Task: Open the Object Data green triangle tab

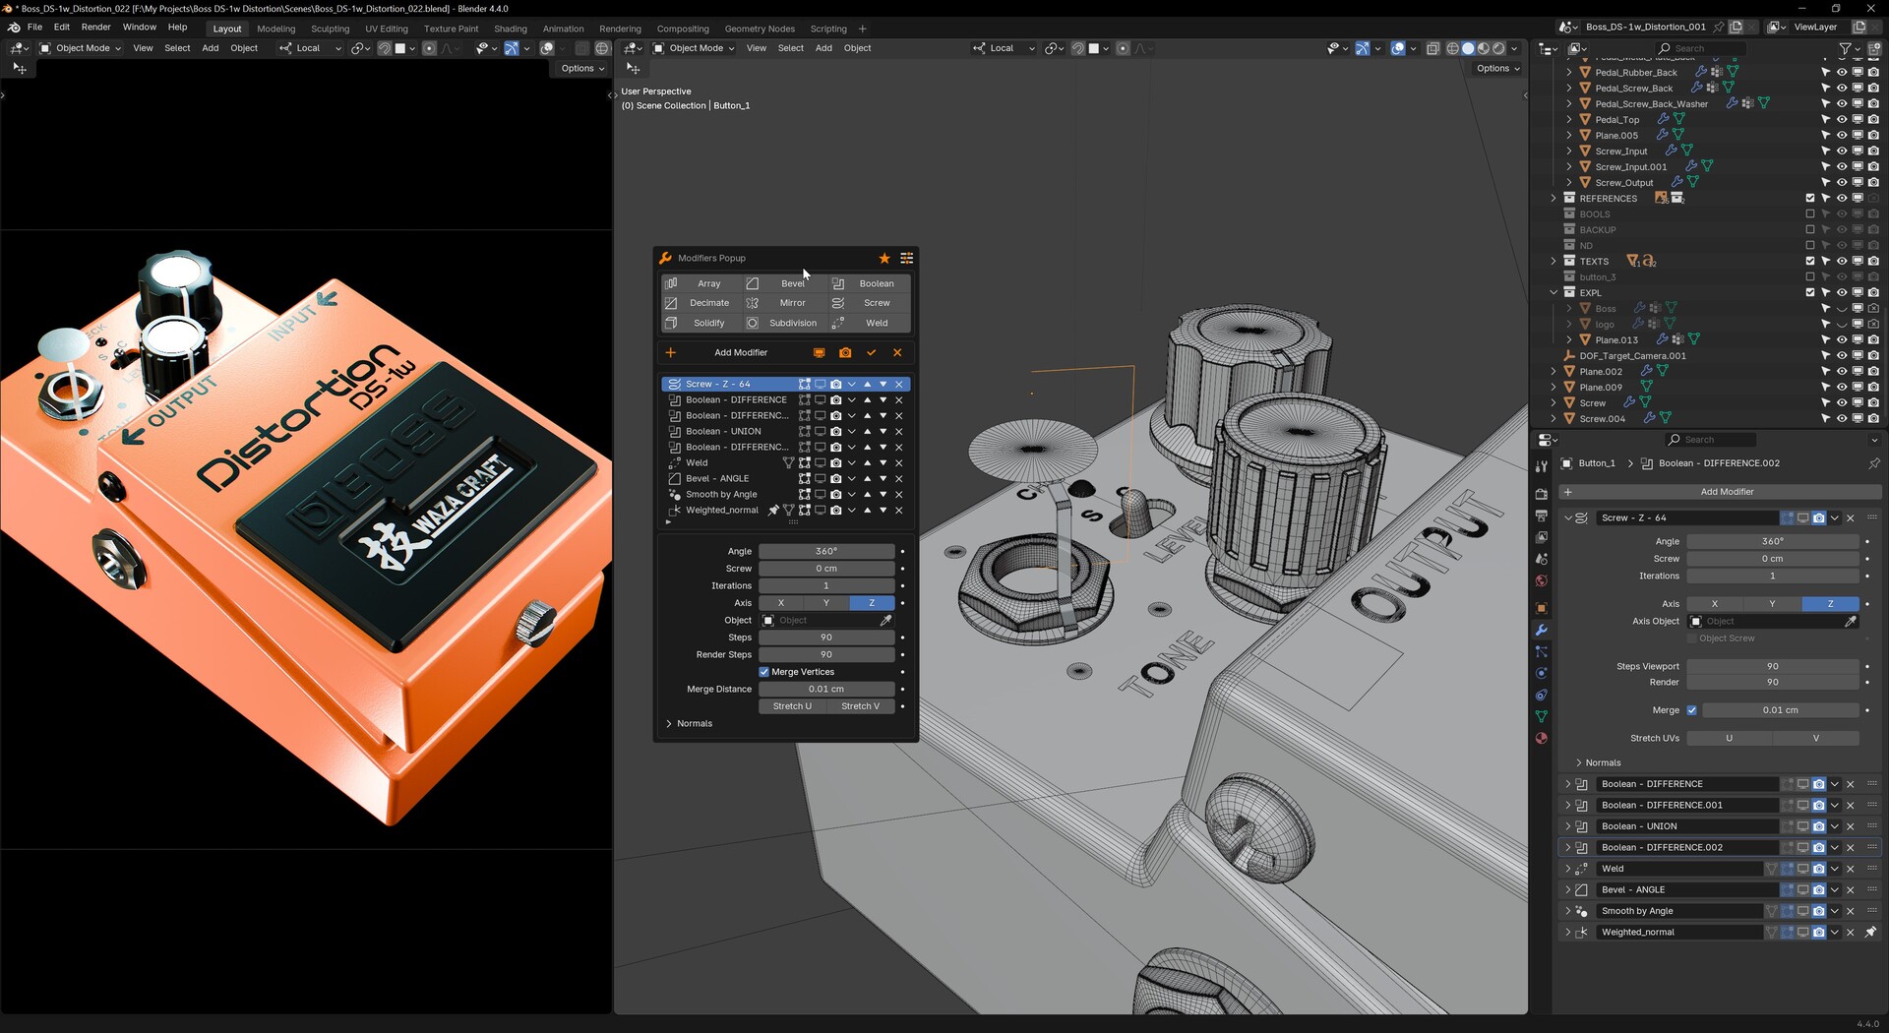Action: coord(1542,716)
